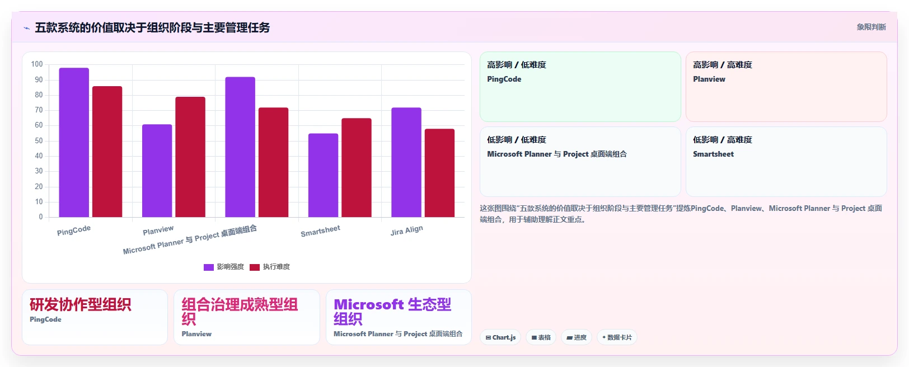Click PingCode red difficulty bar
The width and height of the screenshot is (909, 367).
click(107, 152)
